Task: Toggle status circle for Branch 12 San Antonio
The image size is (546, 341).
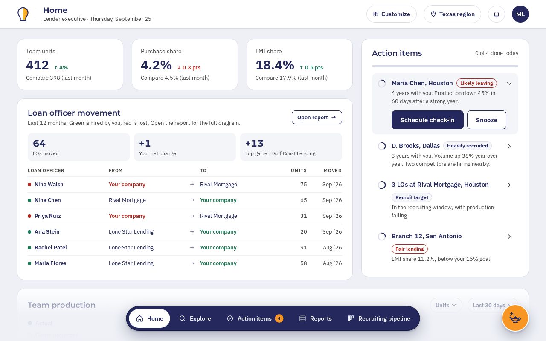Action: 382,237
